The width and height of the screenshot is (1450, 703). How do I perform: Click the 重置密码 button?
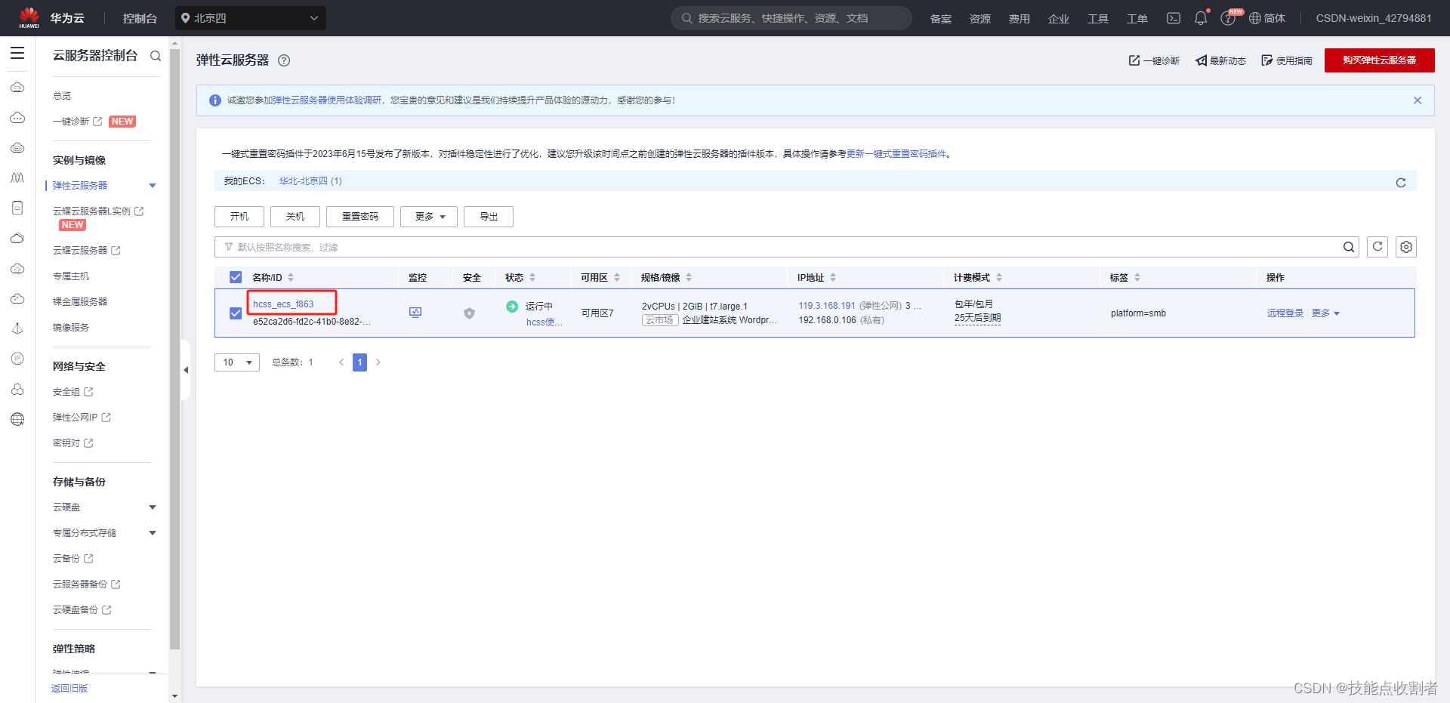(x=360, y=217)
